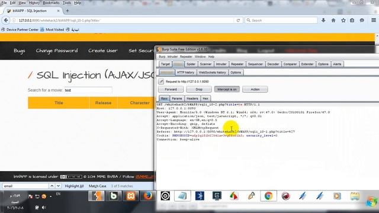The height and width of the screenshot is (213, 379).
Task: Switch to the Alerts tab
Action: click(337, 64)
